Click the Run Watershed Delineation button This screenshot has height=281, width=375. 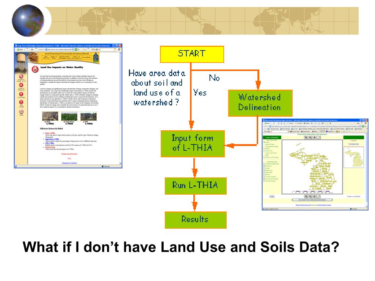tap(312, 200)
